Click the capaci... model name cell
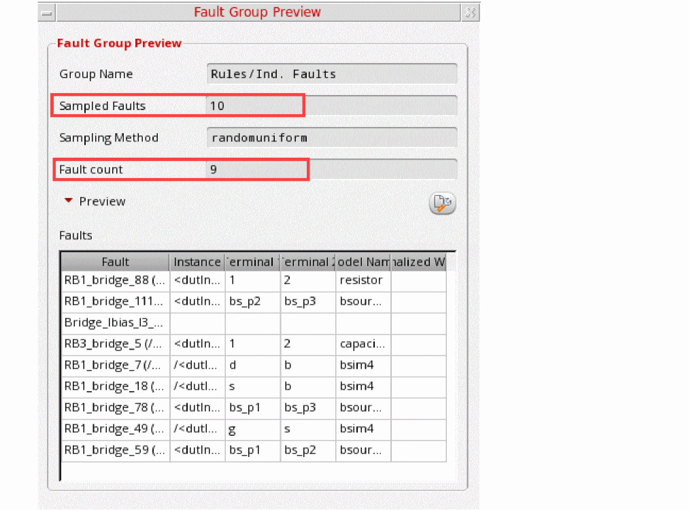 [x=363, y=344]
